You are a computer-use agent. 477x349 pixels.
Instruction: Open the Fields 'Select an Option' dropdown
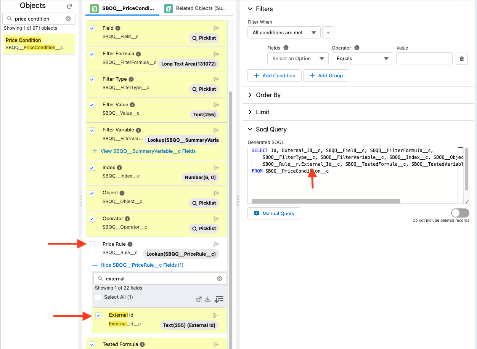pos(298,59)
